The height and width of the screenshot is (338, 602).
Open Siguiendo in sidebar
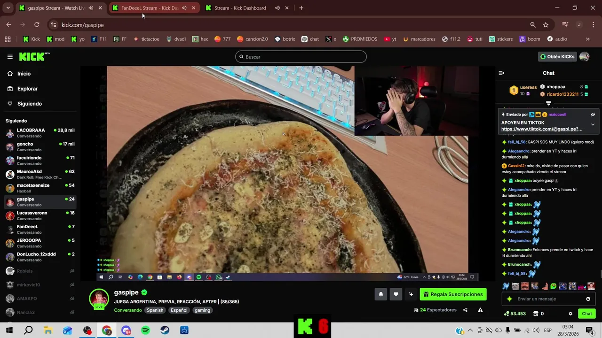(x=30, y=104)
